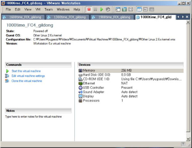The width and height of the screenshot is (192, 148).
Task: Click the Memory value 256 MB
Action: click(x=126, y=71)
